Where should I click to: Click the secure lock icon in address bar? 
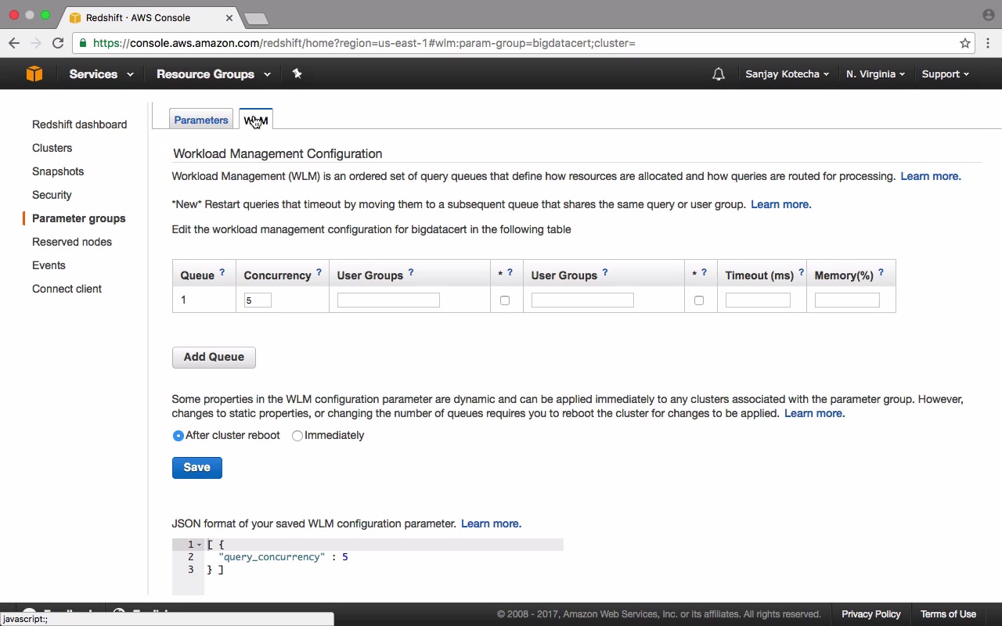83,43
